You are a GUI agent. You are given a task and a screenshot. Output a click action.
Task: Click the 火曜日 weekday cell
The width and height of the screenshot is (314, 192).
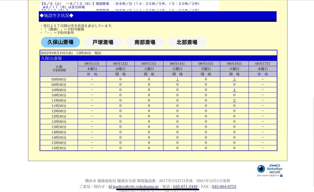click(x=234, y=69)
